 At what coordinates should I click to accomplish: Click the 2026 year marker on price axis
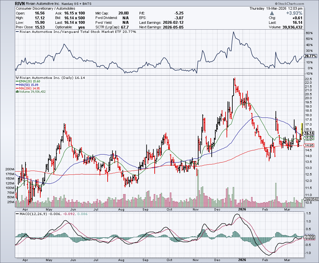point(242,209)
